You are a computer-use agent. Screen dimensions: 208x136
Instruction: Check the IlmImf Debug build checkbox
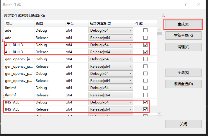[x=145, y=88]
